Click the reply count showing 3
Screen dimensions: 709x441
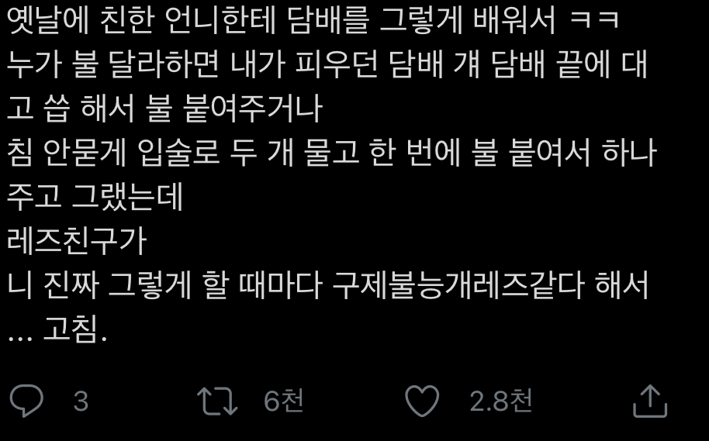(81, 401)
